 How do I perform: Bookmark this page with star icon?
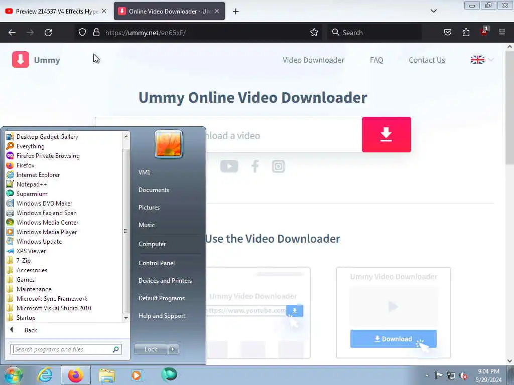tap(314, 33)
